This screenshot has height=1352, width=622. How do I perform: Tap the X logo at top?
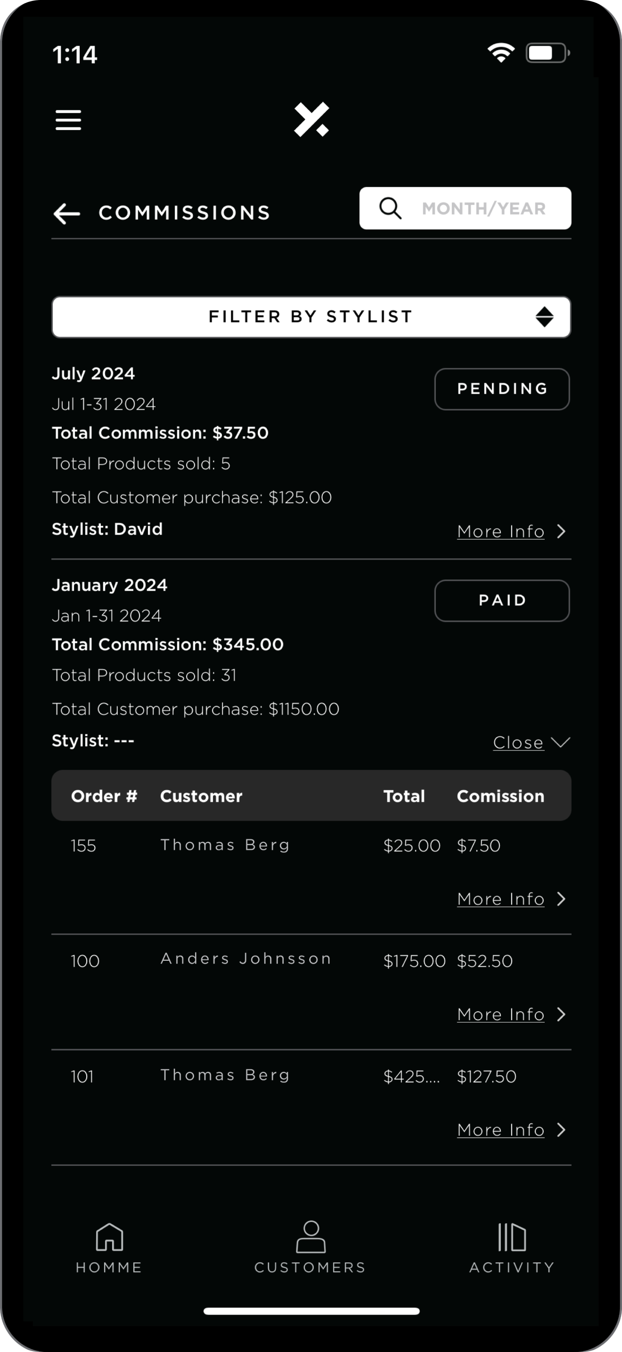point(311,120)
